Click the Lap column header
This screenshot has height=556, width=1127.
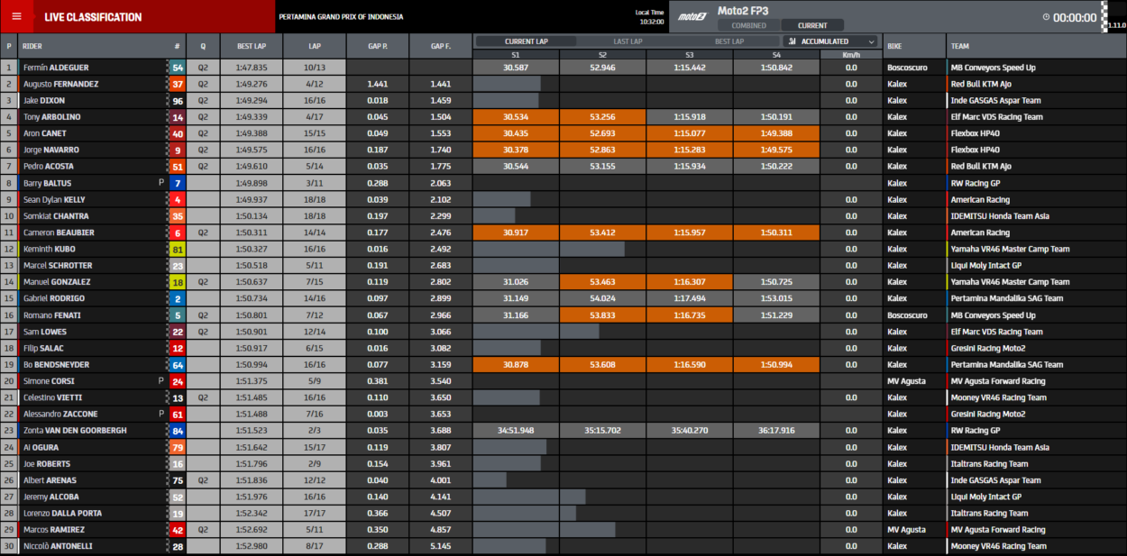coord(315,45)
